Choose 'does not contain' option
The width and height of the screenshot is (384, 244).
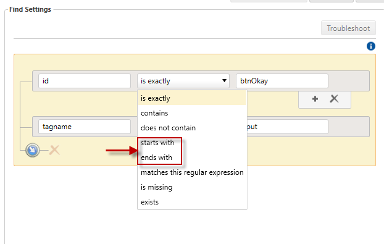coord(192,128)
